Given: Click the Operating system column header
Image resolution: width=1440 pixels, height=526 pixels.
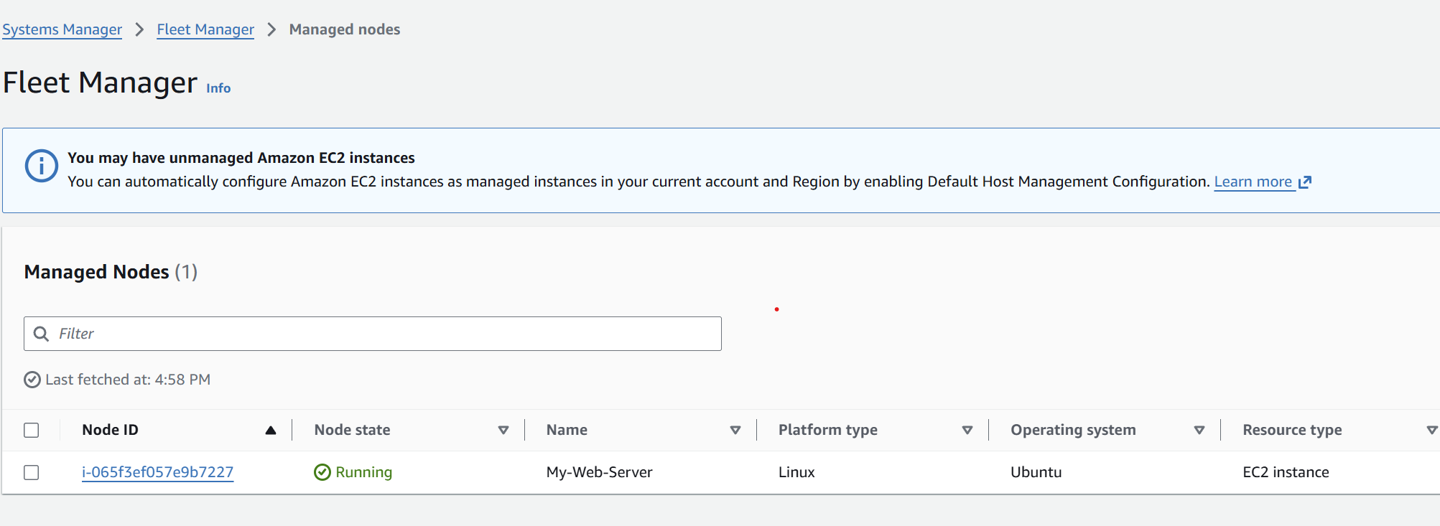Looking at the screenshot, I should pyautogui.click(x=1073, y=430).
